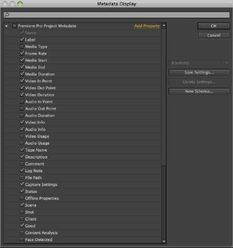Click New Schema button

(199, 91)
